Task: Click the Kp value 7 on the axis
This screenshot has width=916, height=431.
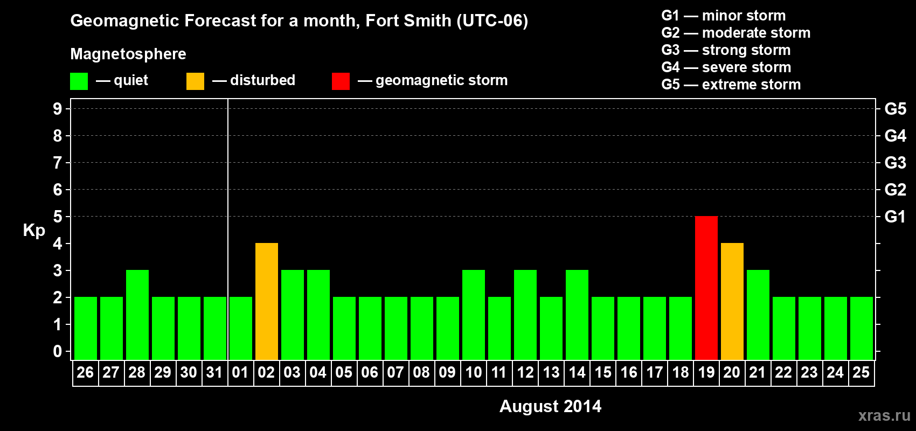Action: point(58,163)
